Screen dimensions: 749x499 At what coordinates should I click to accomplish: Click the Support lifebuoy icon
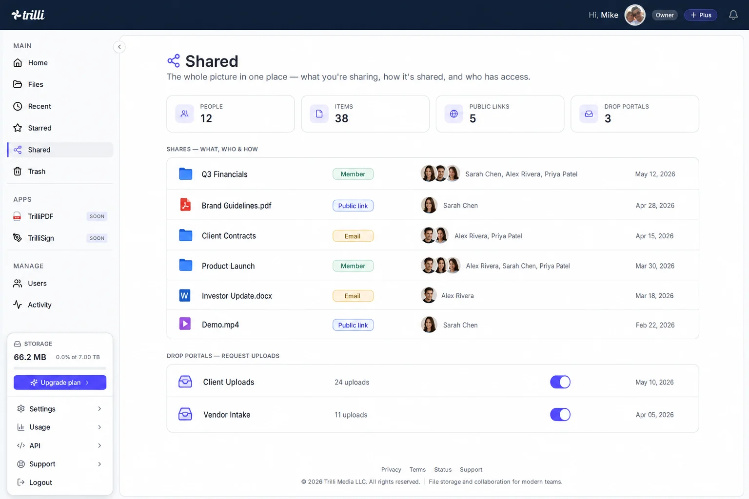(x=21, y=464)
